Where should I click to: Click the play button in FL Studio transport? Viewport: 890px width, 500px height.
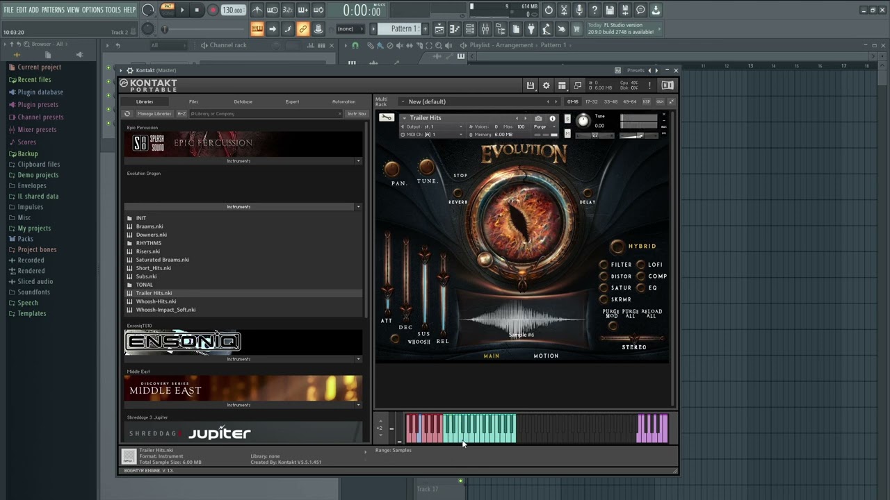point(182,10)
